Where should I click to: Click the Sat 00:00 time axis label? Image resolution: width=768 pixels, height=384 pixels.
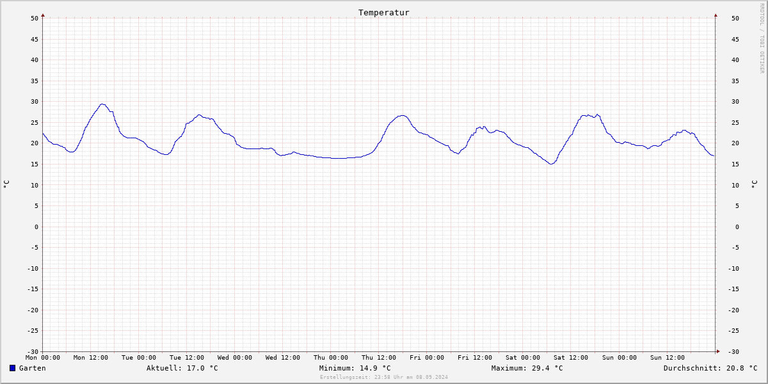click(x=523, y=358)
